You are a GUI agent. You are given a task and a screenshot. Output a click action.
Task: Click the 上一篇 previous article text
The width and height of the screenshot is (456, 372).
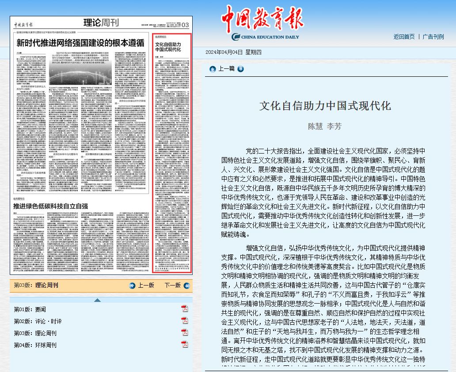pos(226,69)
